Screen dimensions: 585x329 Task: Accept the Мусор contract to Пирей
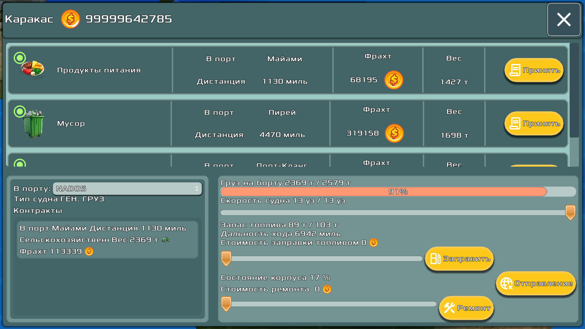tap(534, 123)
